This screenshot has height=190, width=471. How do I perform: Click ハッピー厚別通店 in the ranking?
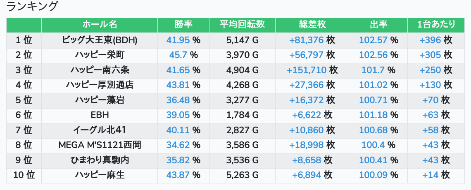pos(100,85)
